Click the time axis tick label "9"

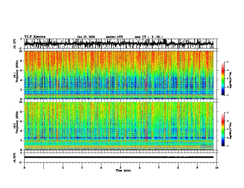197,168
